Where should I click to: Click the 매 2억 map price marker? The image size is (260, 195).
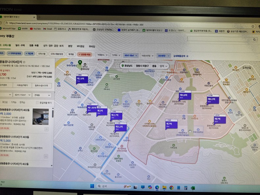pos(102,111)
